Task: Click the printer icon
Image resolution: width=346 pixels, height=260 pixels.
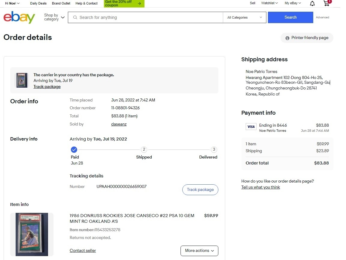Action: coord(287,38)
